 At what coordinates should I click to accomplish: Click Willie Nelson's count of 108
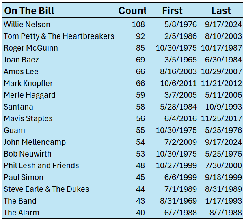tap(138, 24)
